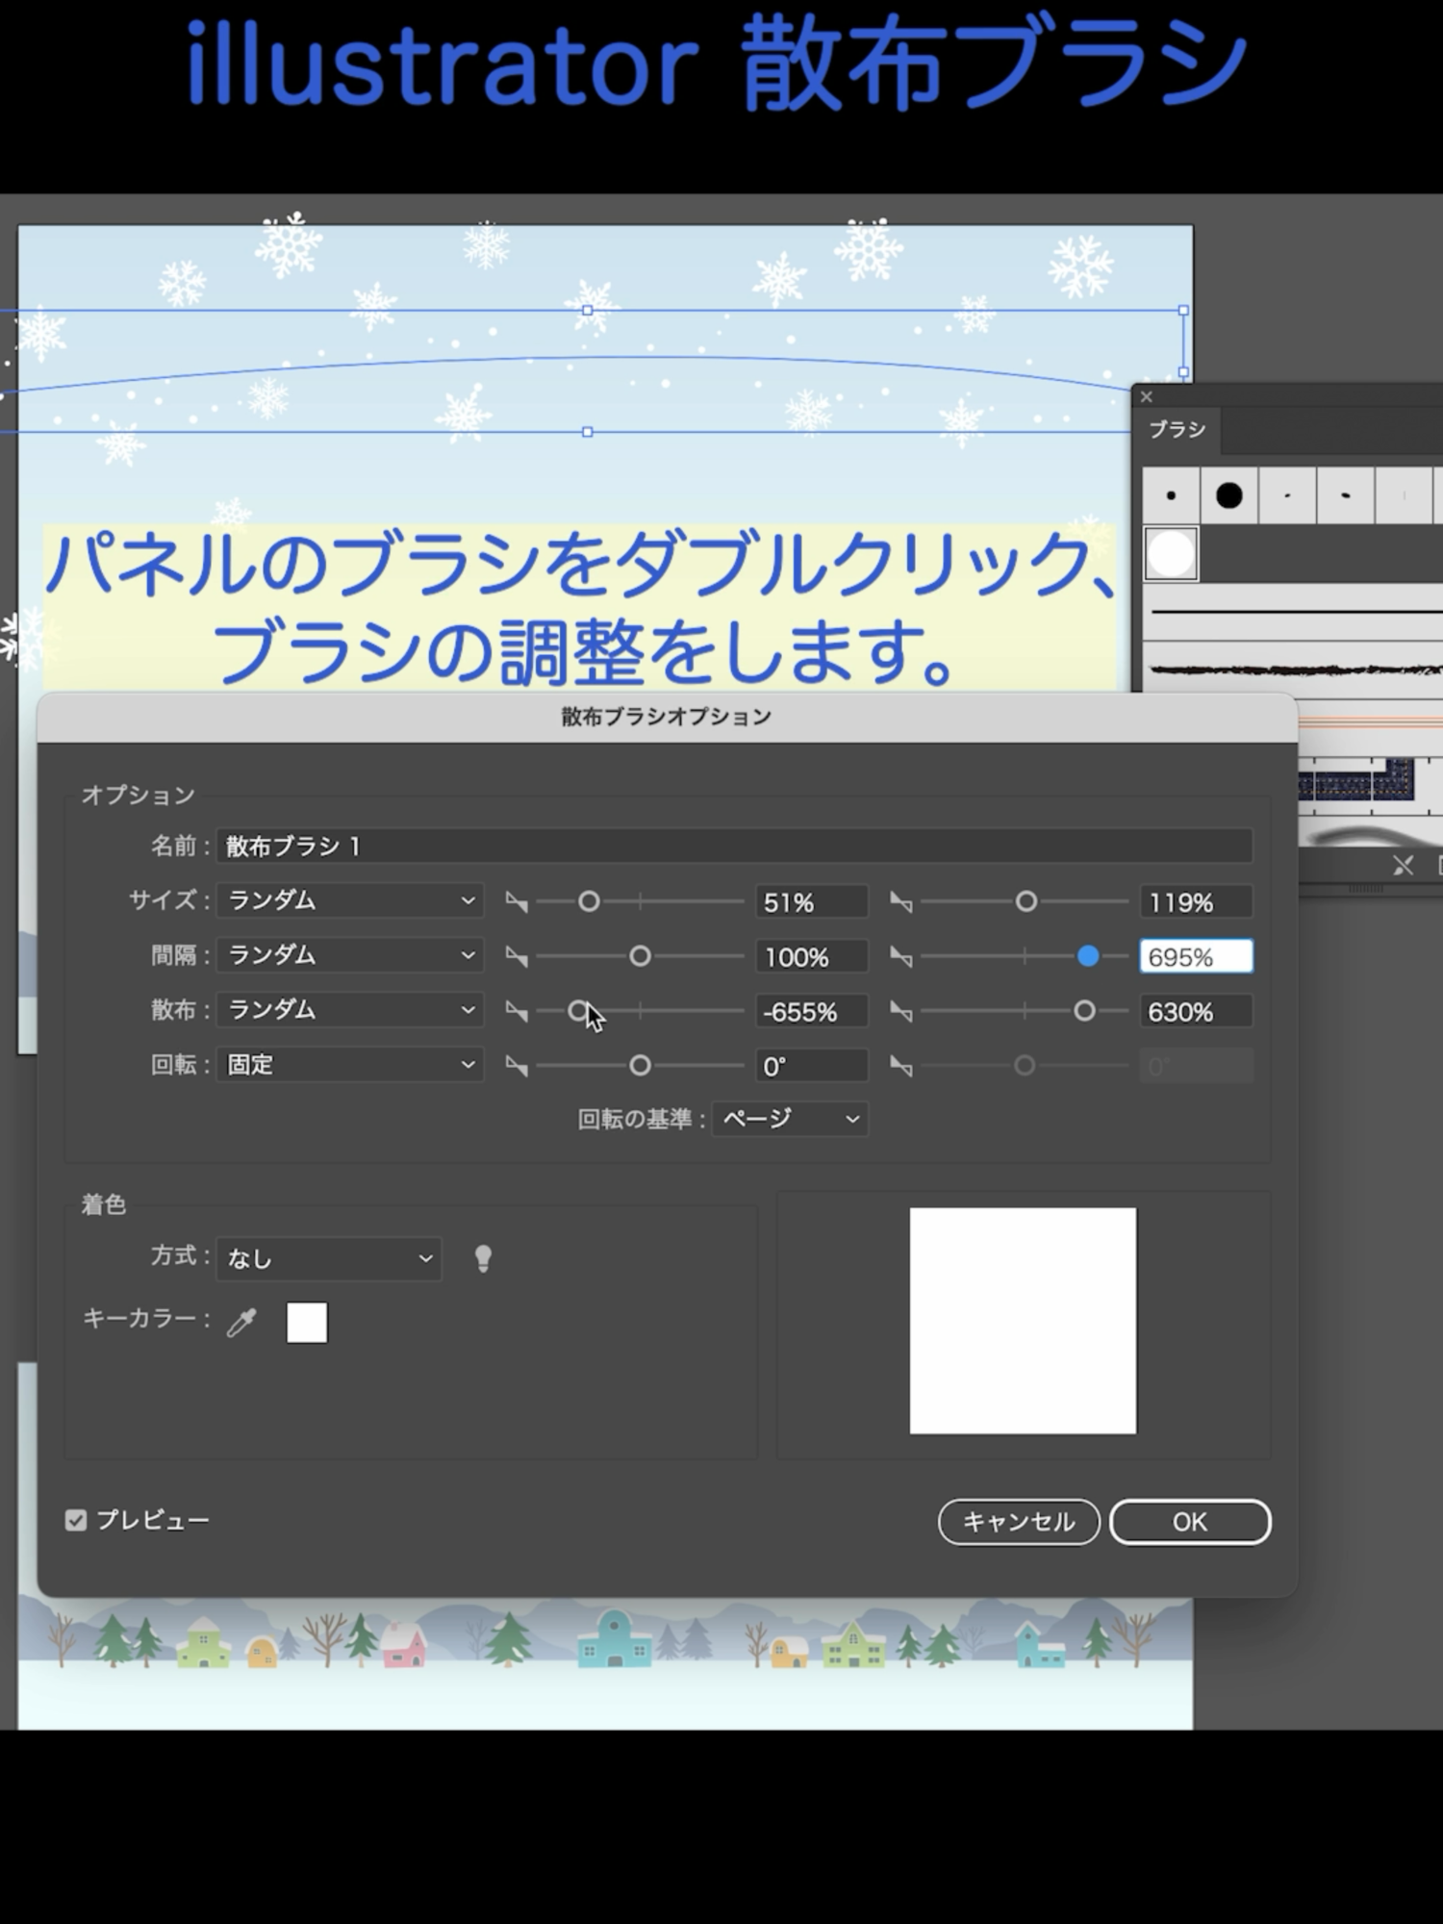Click the flip icon before 散布 maximum slider
The height and width of the screenshot is (1924, 1443).
point(900,1011)
